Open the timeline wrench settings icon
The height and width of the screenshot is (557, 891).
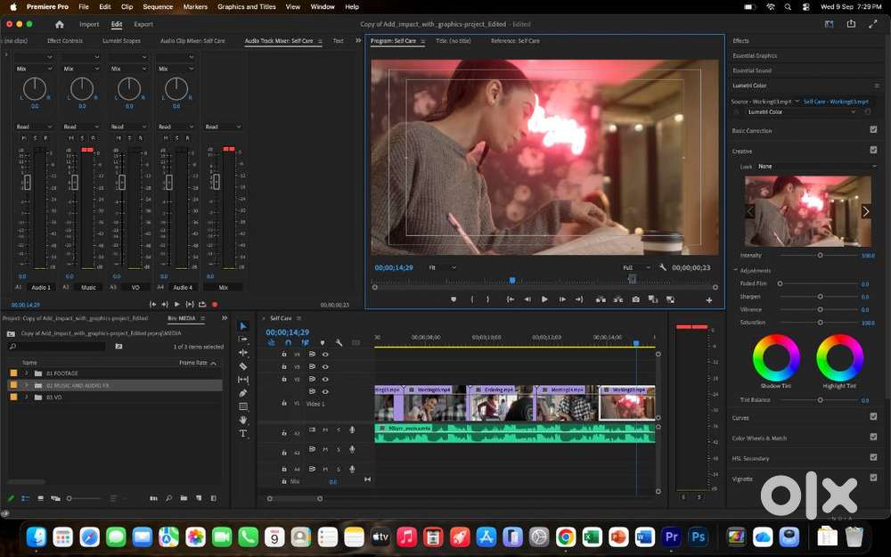click(339, 343)
